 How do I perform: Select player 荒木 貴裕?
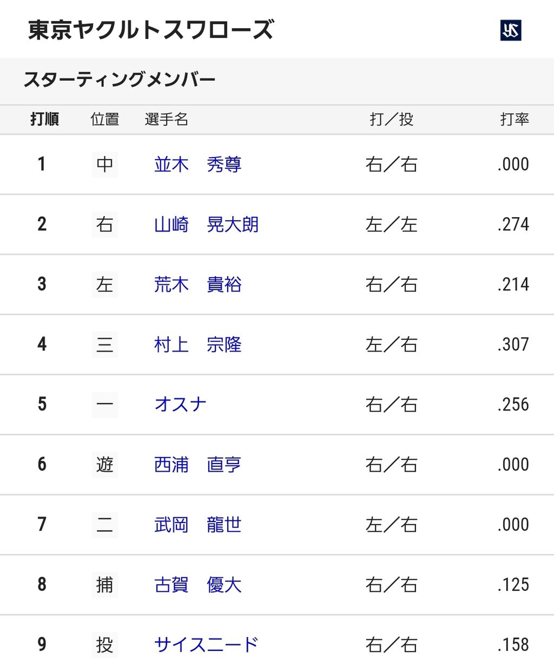pos(197,285)
